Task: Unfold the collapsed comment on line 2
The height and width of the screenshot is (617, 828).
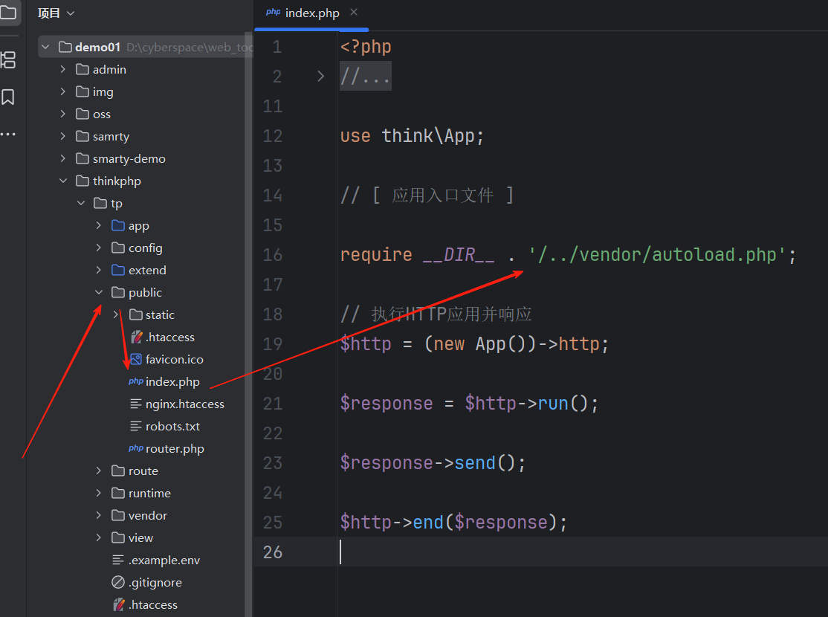Action: click(x=320, y=76)
